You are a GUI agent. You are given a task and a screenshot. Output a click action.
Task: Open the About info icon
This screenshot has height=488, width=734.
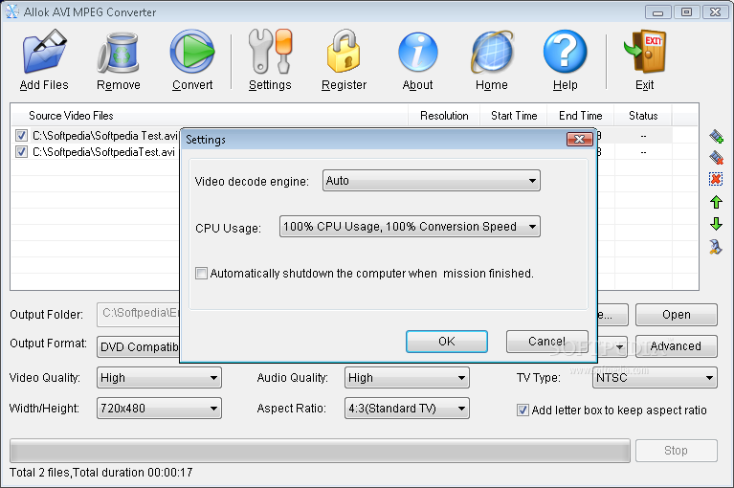click(417, 52)
